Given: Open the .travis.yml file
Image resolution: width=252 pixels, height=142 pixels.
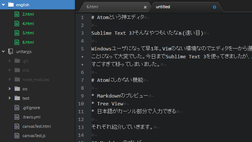Looking at the screenshot, I should (31, 117).
